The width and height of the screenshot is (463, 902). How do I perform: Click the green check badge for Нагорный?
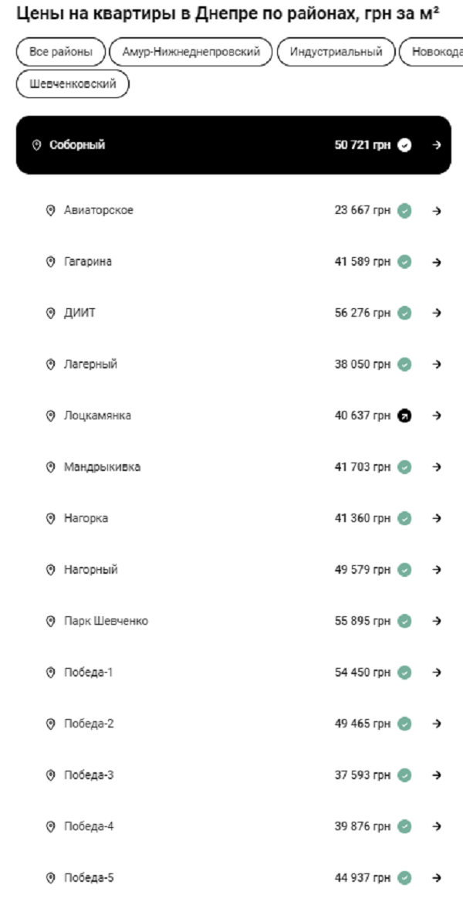[x=404, y=570]
